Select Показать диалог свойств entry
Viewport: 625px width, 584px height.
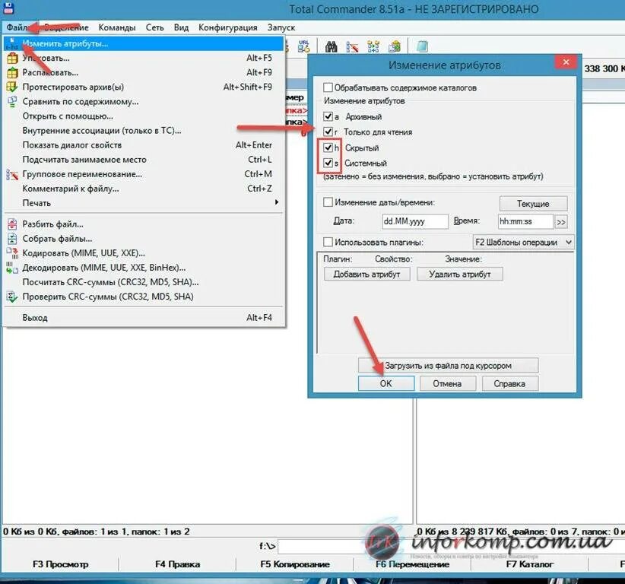tap(144, 145)
